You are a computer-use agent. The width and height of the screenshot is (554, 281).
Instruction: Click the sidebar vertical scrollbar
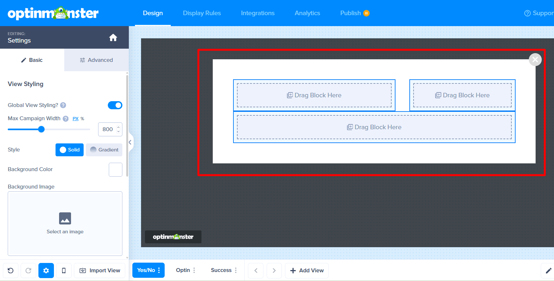(x=127, y=126)
